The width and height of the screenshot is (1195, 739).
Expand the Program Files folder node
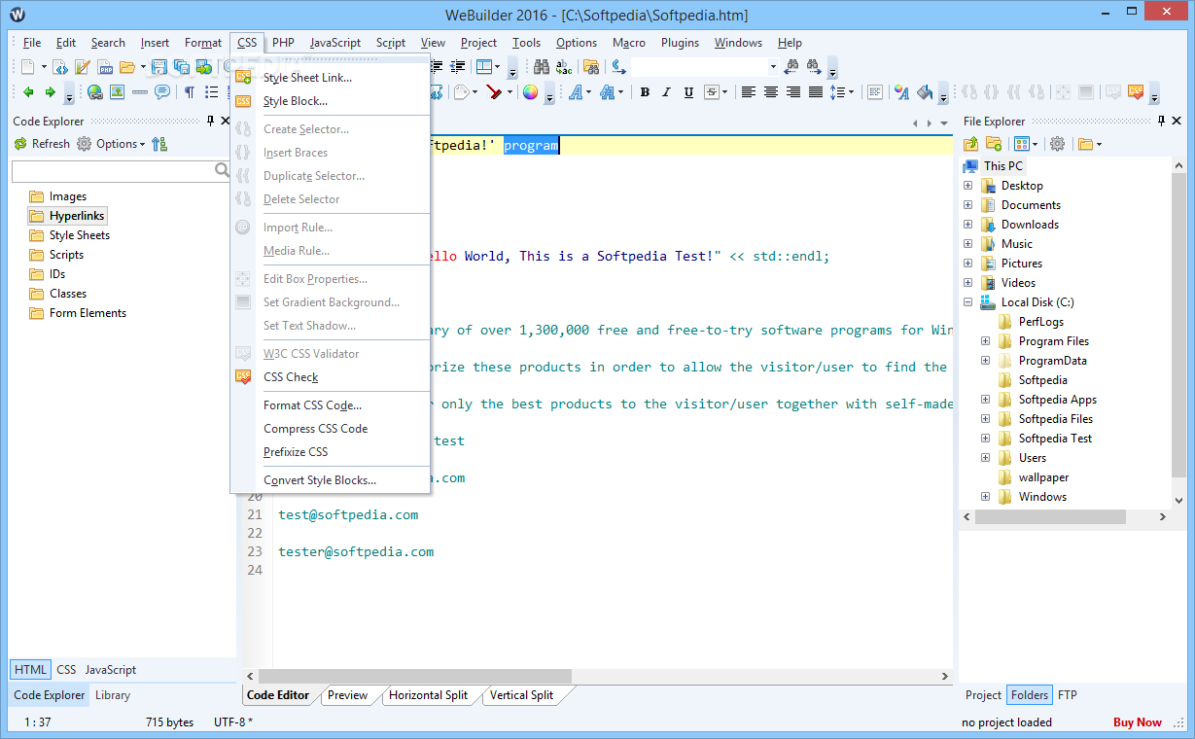[x=985, y=341]
